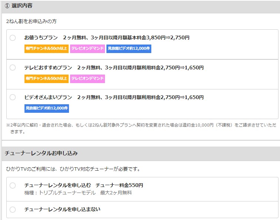Select the ビデオざんまいプラン radio button
Image resolution: width=280 pixels, height=220 pixels.
click(x=13, y=97)
